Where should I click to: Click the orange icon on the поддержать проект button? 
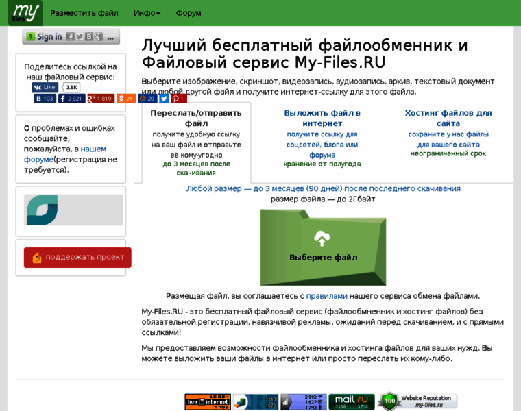pos(37,258)
